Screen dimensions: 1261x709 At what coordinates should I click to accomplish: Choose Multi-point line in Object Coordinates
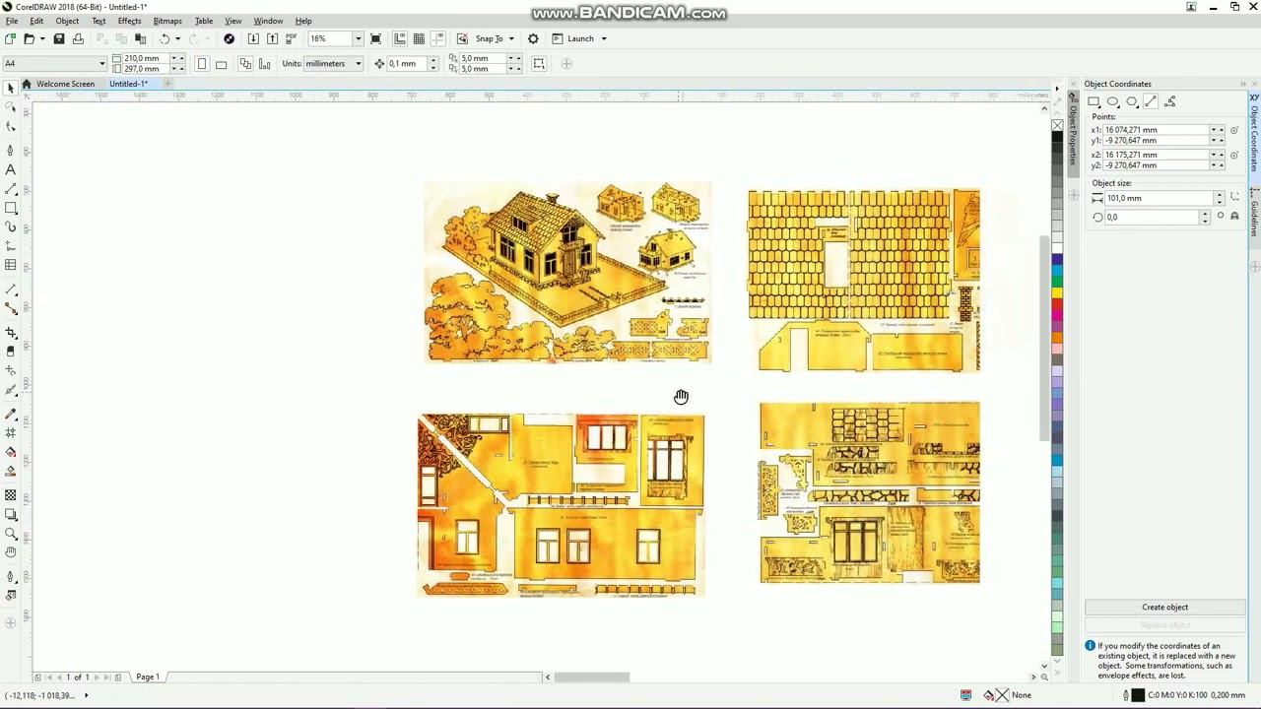click(1169, 101)
